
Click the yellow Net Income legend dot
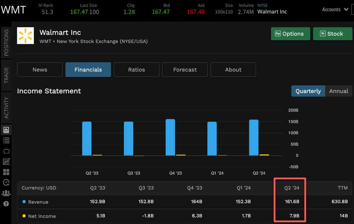pos(24,216)
